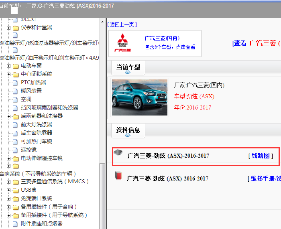Click the 免提端口系统 folder icon

tap(16, 199)
